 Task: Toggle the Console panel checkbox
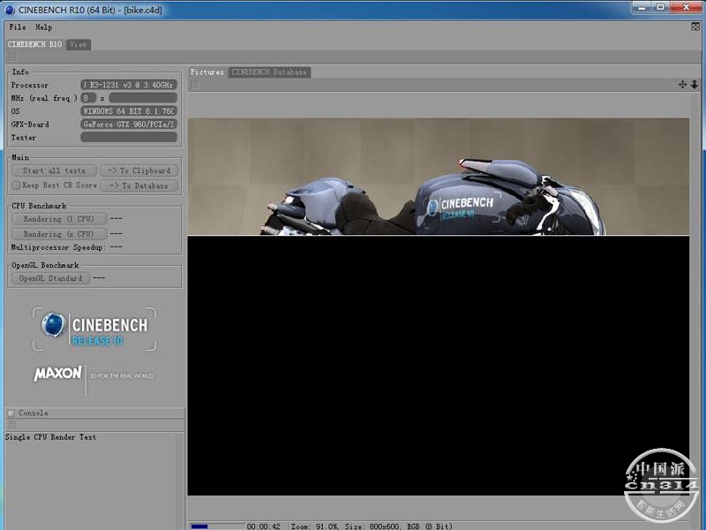pyautogui.click(x=11, y=413)
